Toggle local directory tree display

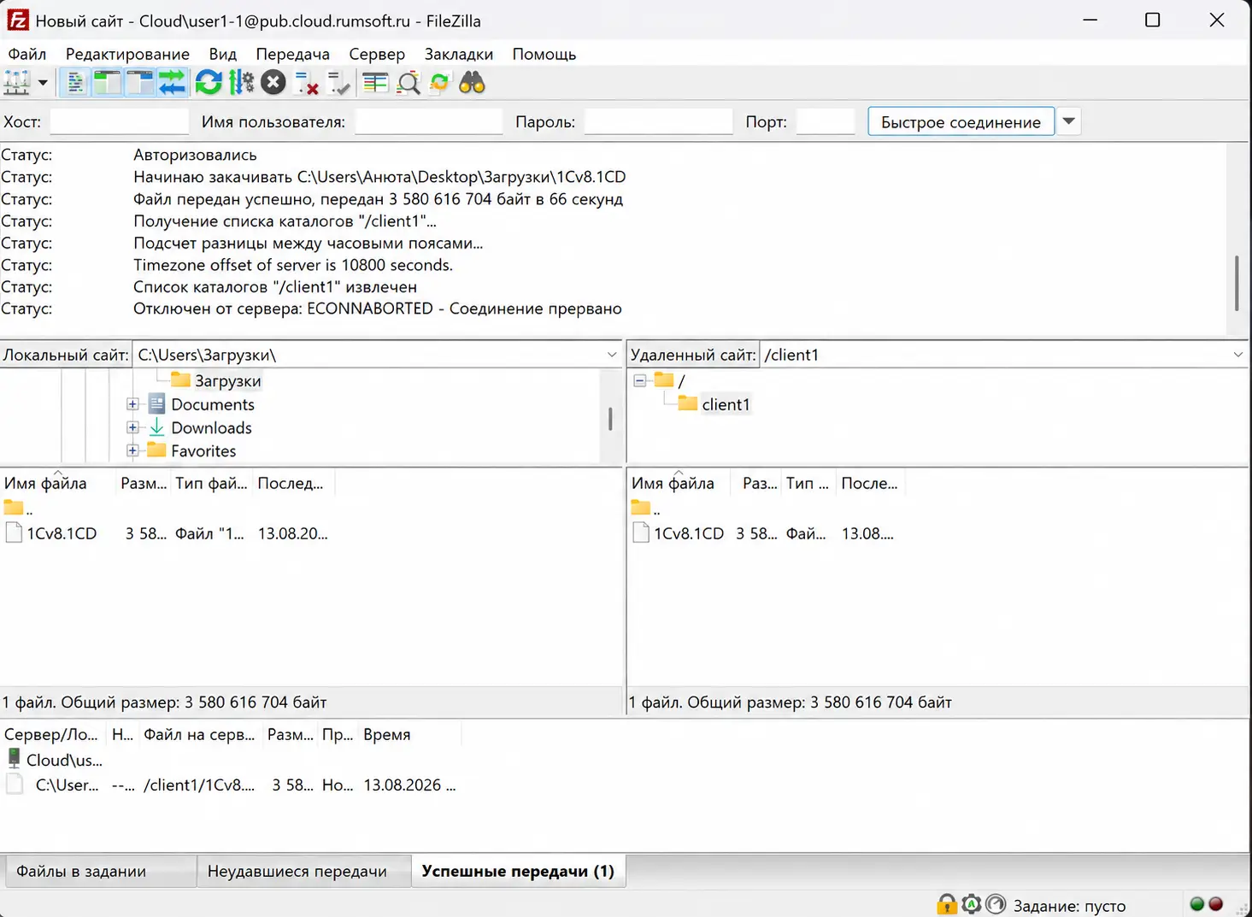[x=108, y=83]
